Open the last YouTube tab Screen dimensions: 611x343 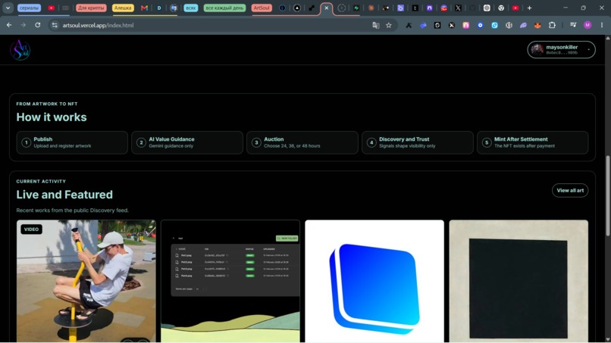click(515, 8)
